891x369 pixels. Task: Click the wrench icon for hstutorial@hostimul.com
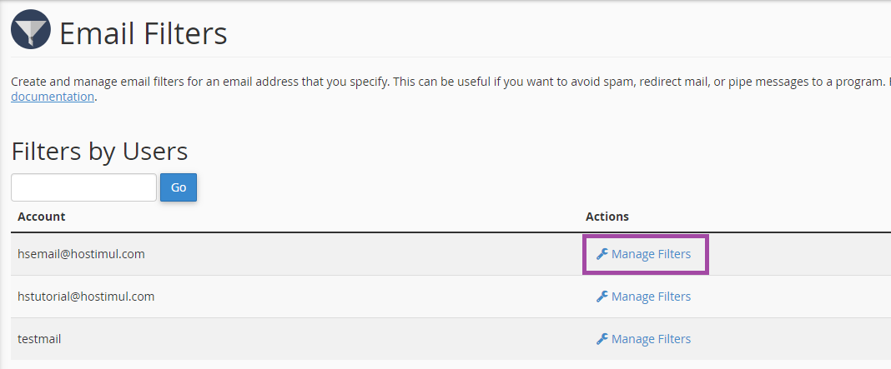pos(602,297)
